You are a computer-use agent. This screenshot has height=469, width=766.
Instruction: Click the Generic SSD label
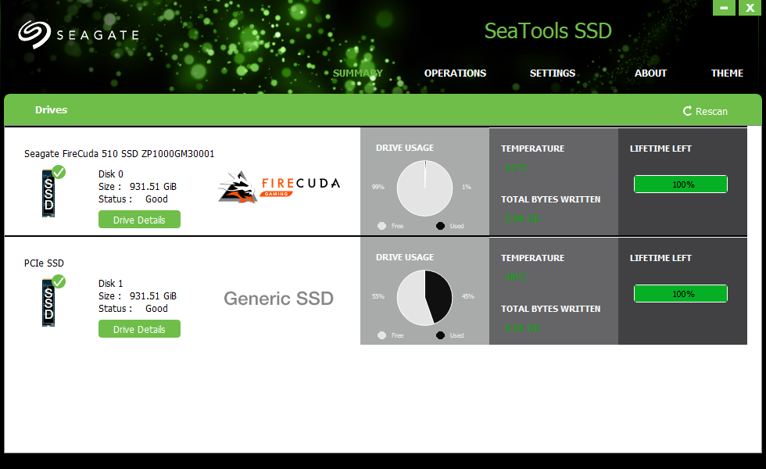(x=278, y=298)
